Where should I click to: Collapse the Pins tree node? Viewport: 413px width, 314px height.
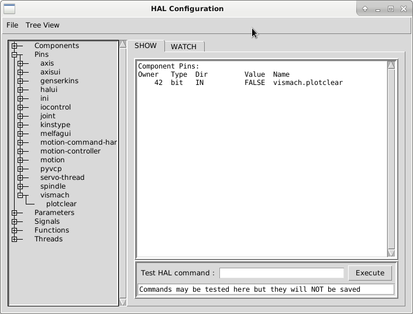(15, 54)
